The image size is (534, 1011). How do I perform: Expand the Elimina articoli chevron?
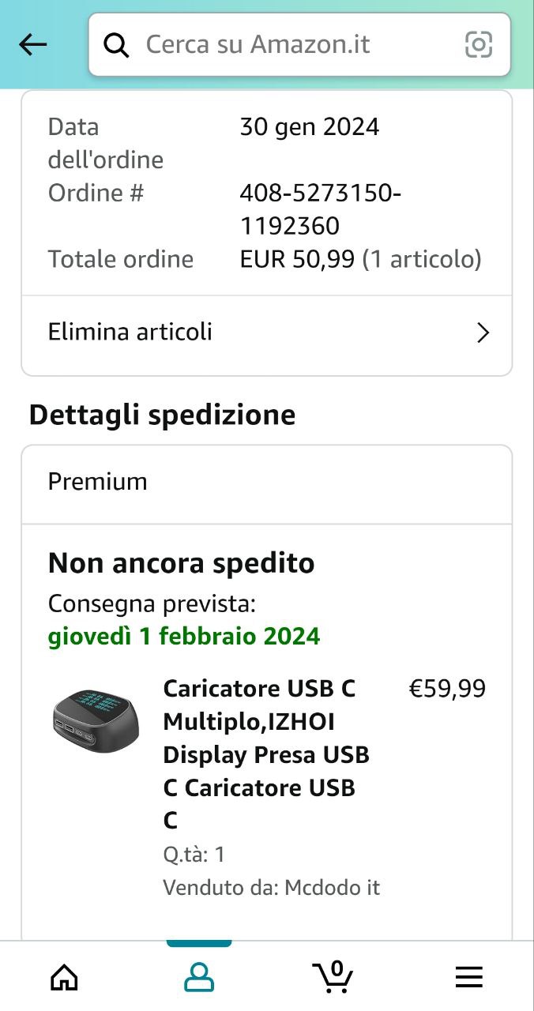pos(483,333)
